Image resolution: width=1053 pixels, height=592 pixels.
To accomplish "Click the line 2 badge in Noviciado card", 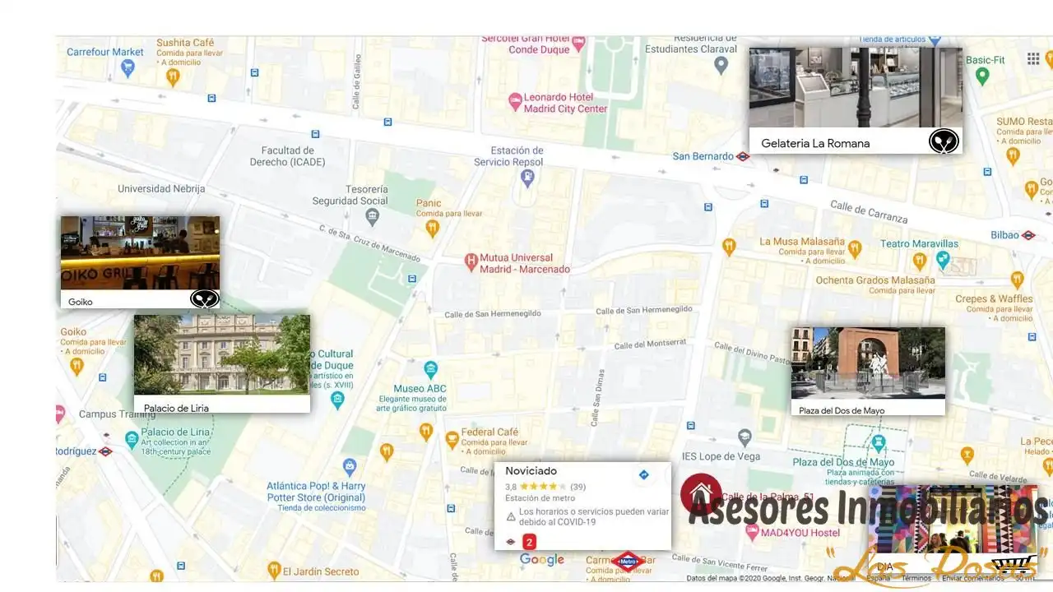I will pos(530,542).
